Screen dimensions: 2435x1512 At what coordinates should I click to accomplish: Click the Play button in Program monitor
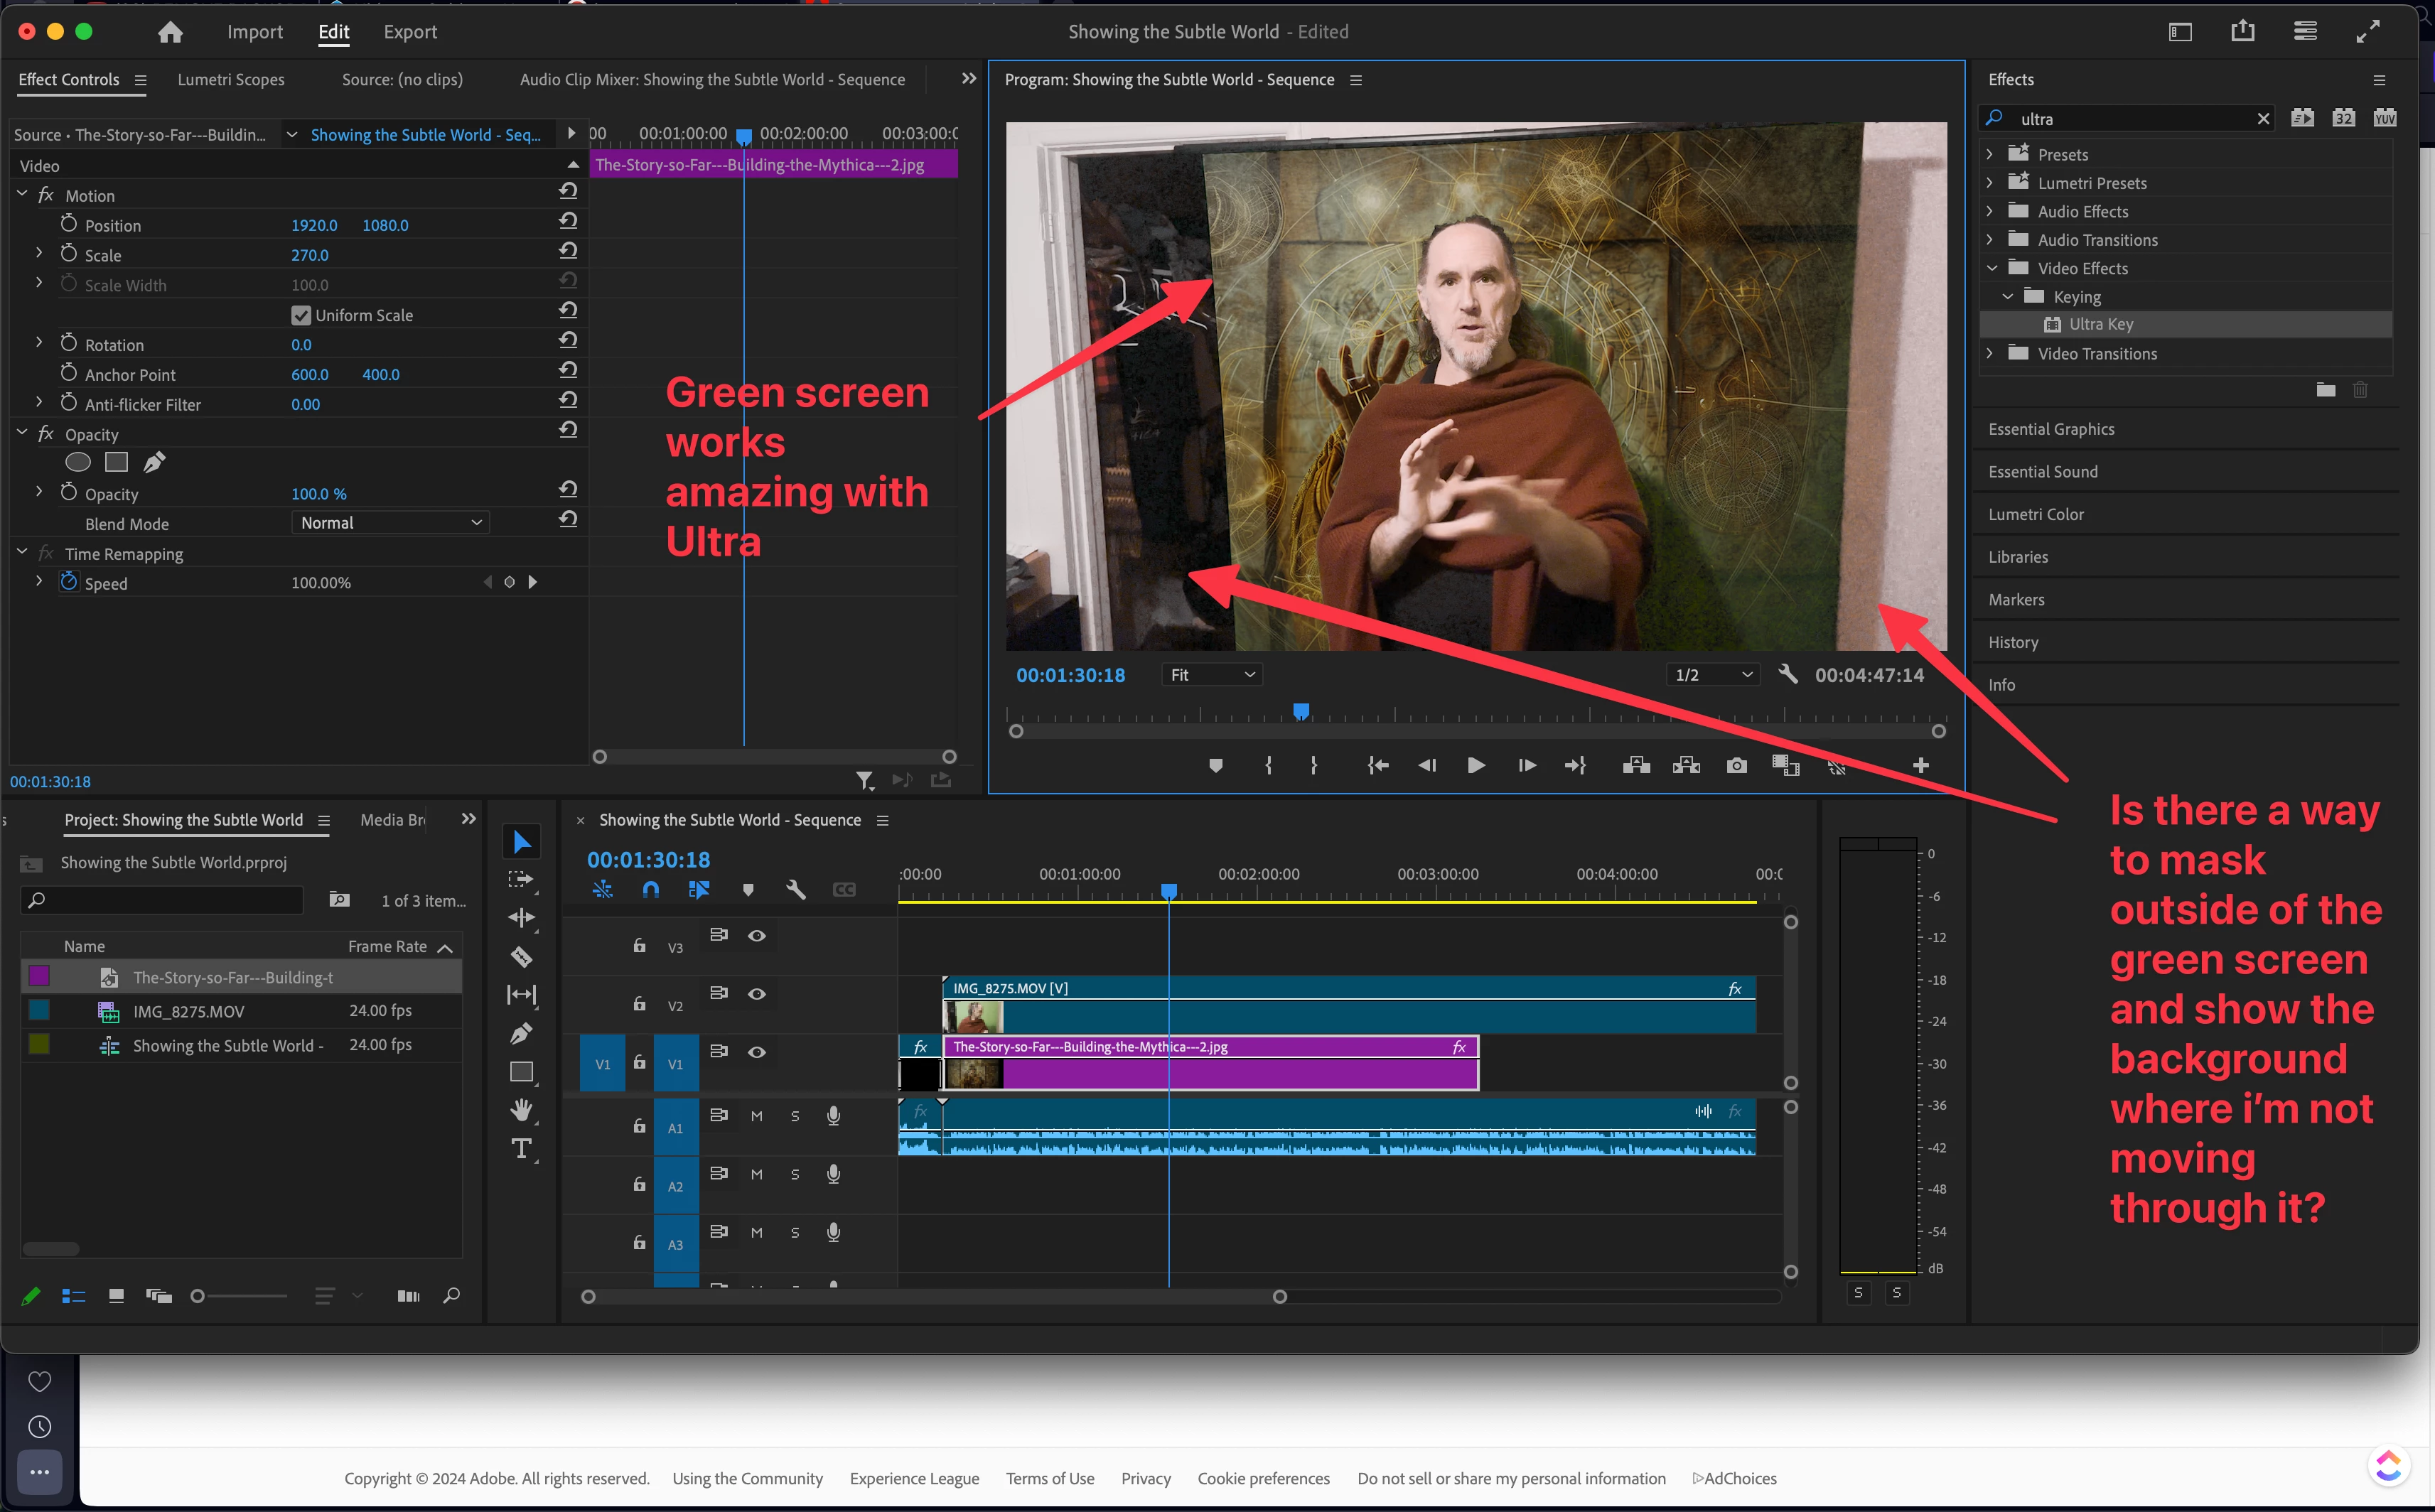pos(1475,766)
